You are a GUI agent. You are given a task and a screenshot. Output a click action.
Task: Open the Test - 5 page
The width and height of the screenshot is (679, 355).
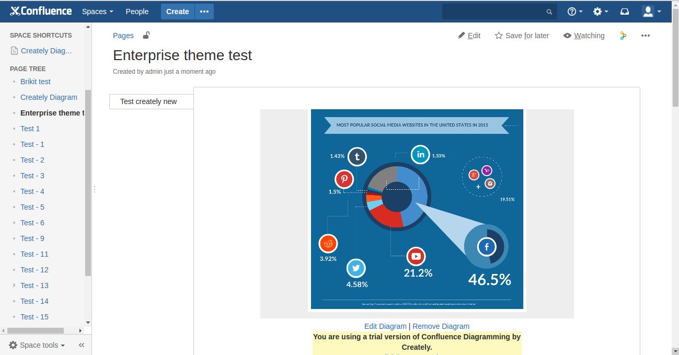pyautogui.click(x=32, y=207)
